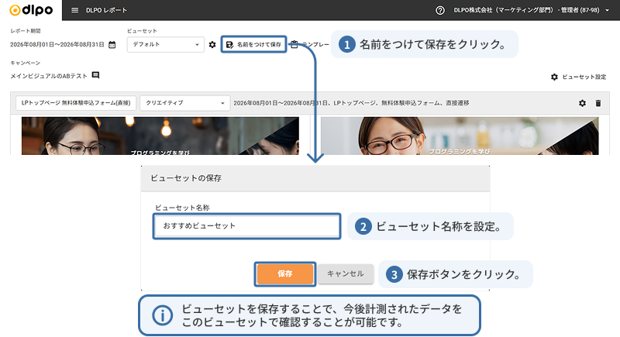Image resolution: width=620 pixels, height=337 pixels.
Task: Click the gear icon in the view row
Action: pos(582,103)
